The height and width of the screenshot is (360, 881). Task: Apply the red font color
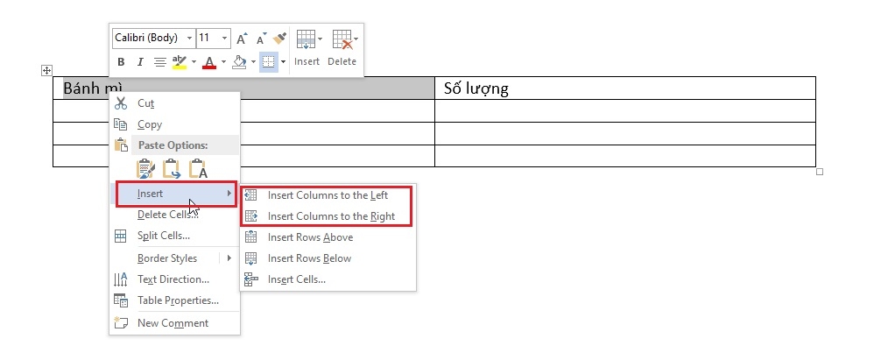(x=209, y=62)
